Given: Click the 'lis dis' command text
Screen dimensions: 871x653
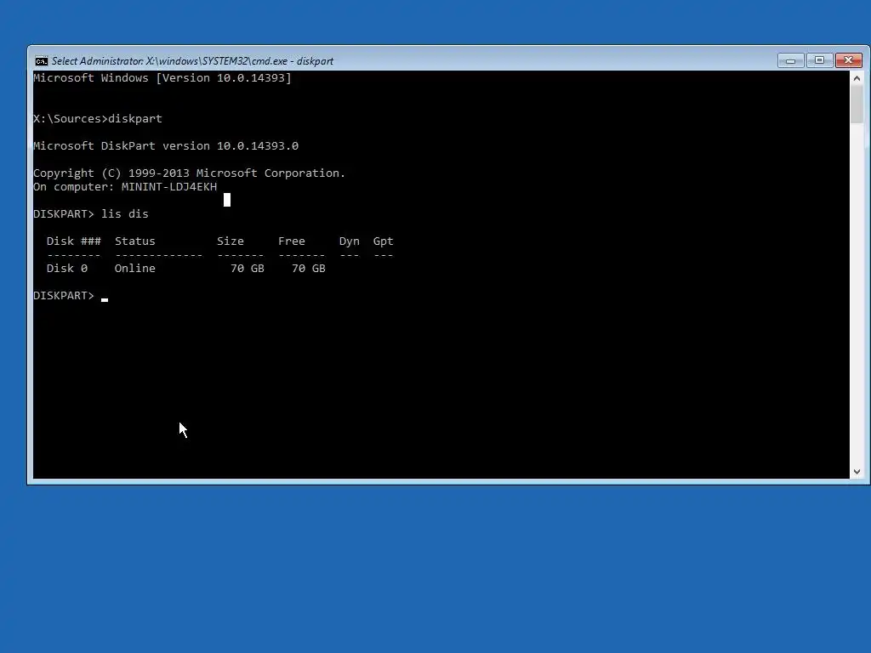Looking at the screenshot, I should (x=125, y=213).
